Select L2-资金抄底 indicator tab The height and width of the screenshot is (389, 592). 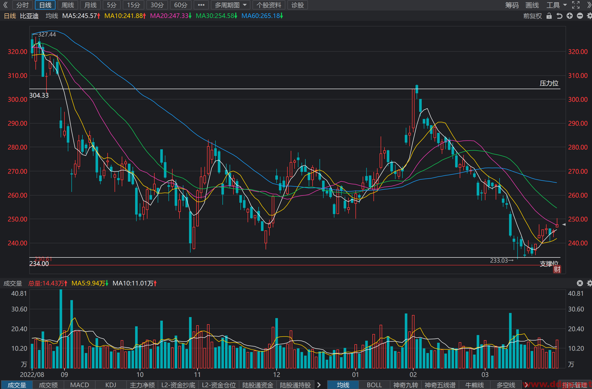(178, 385)
